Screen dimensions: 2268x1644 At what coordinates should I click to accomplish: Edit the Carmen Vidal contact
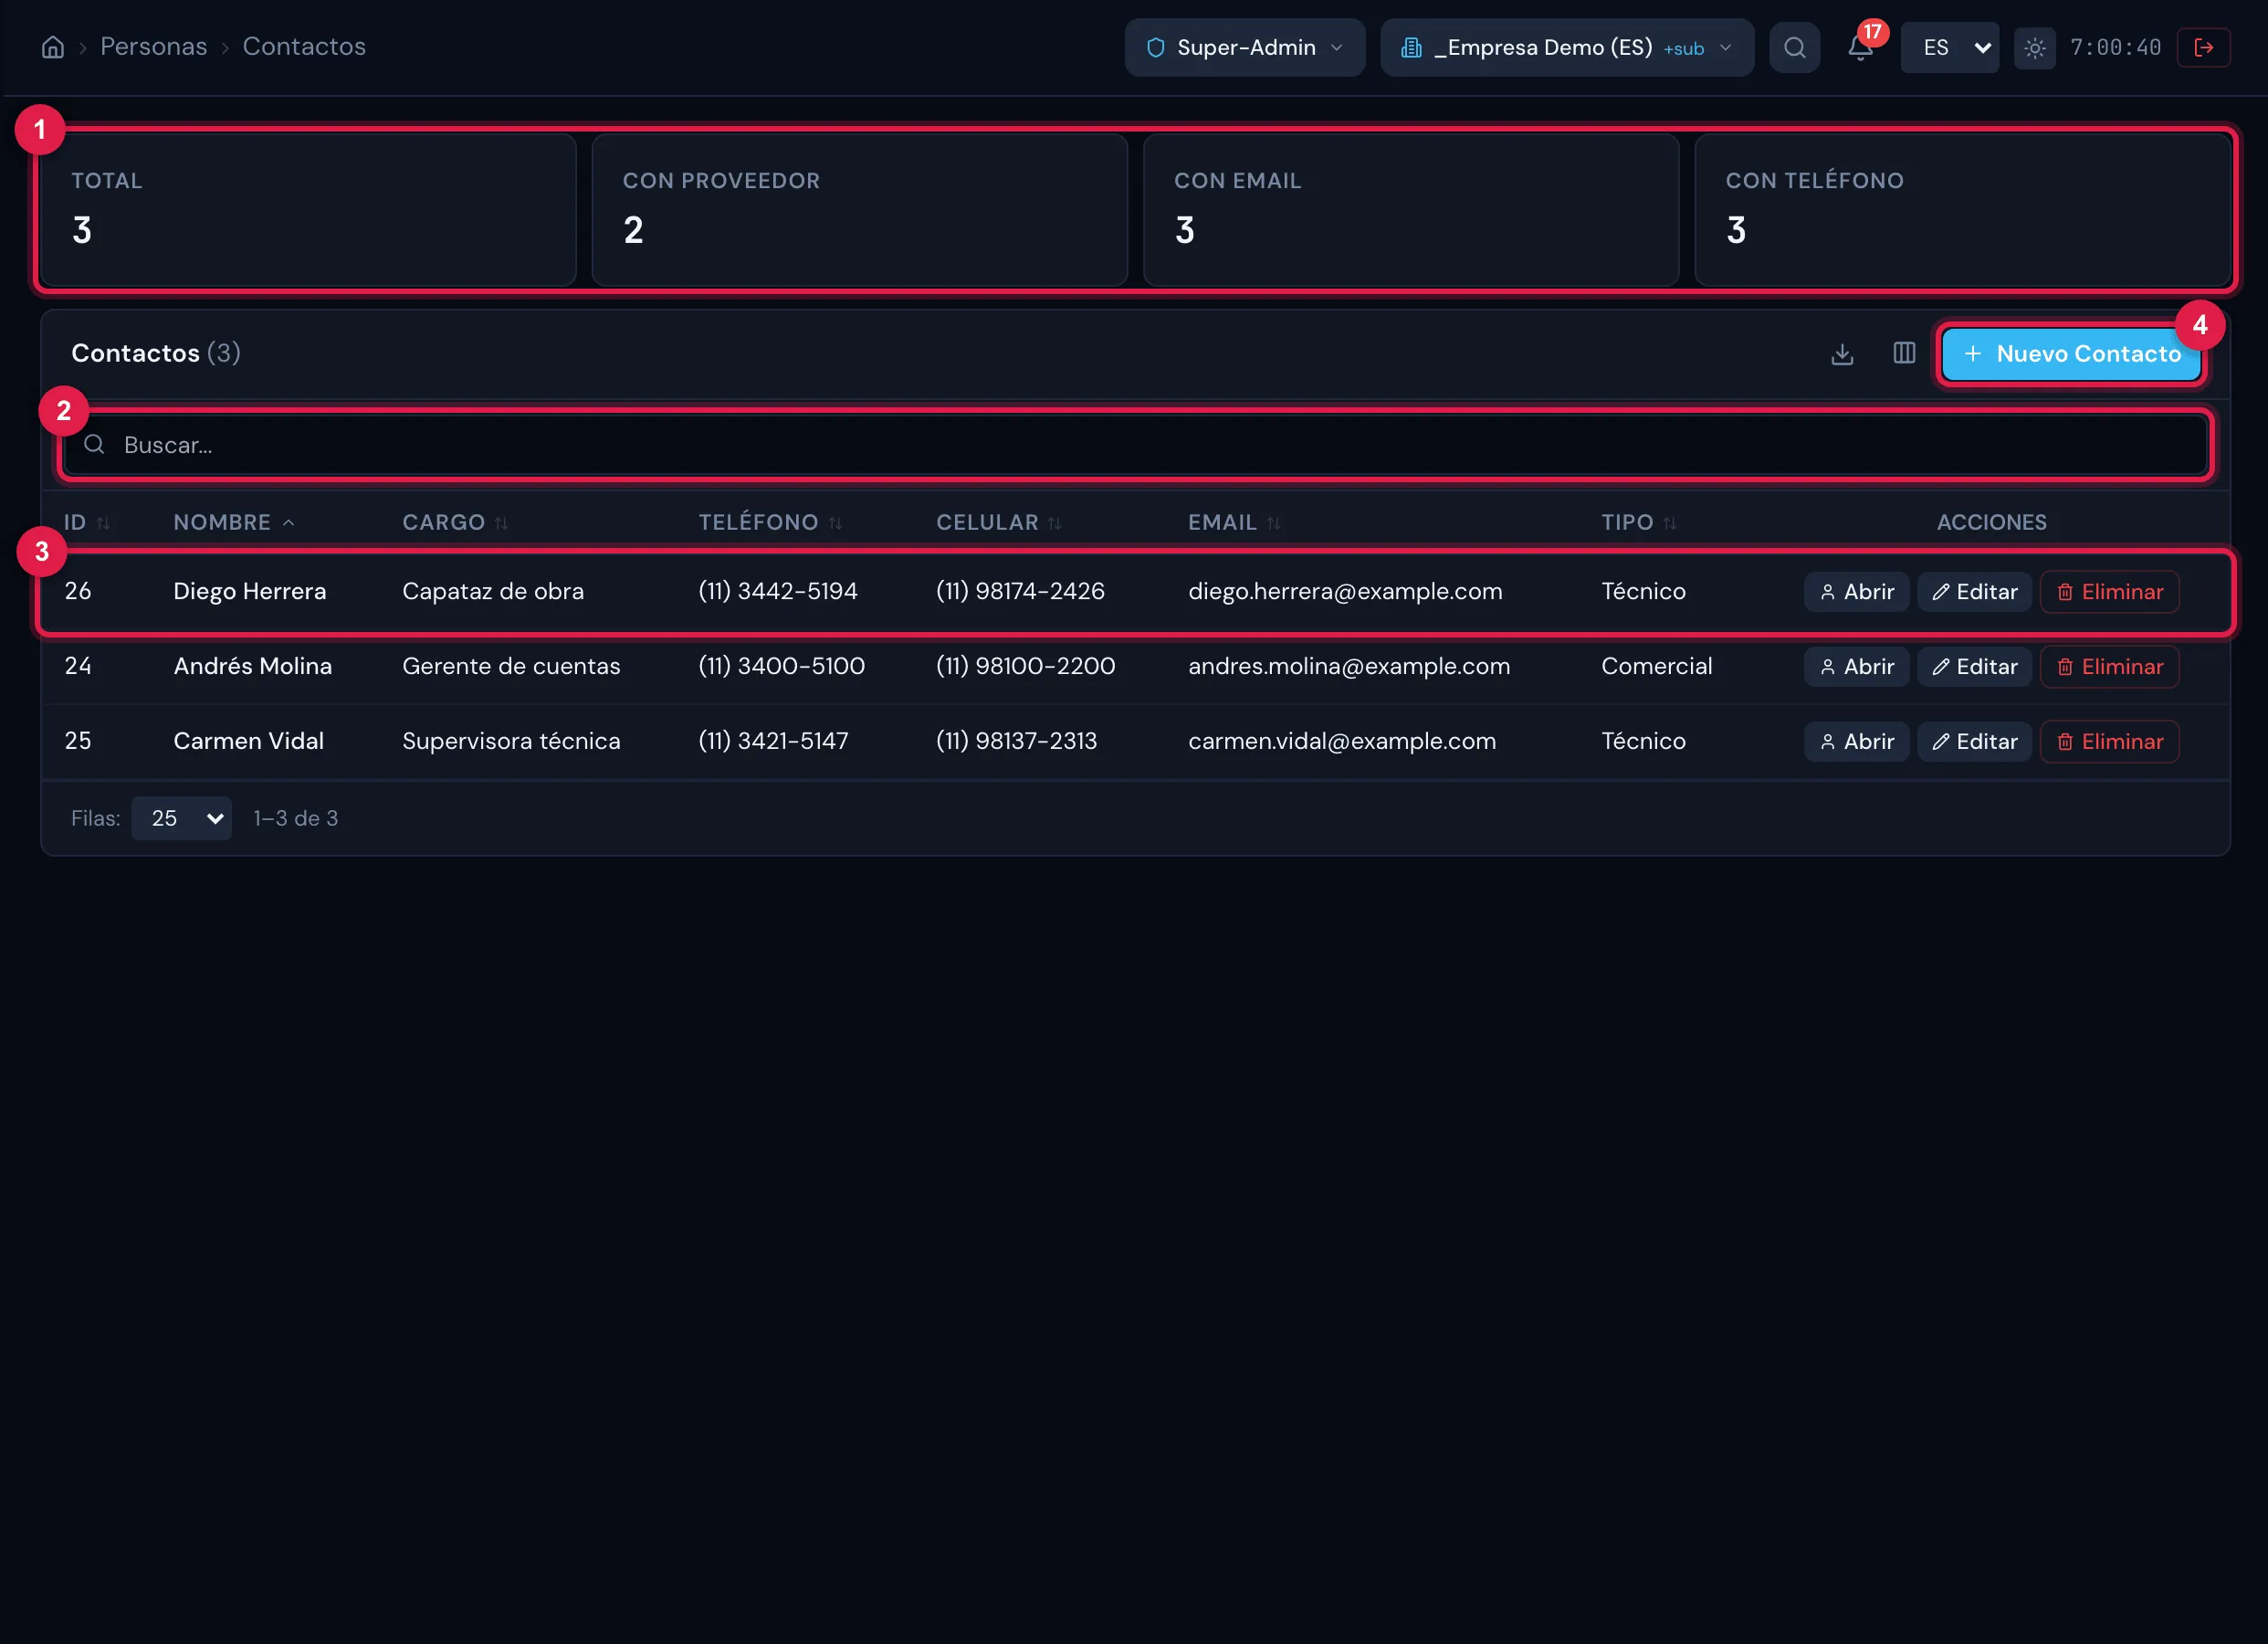coord(1974,742)
